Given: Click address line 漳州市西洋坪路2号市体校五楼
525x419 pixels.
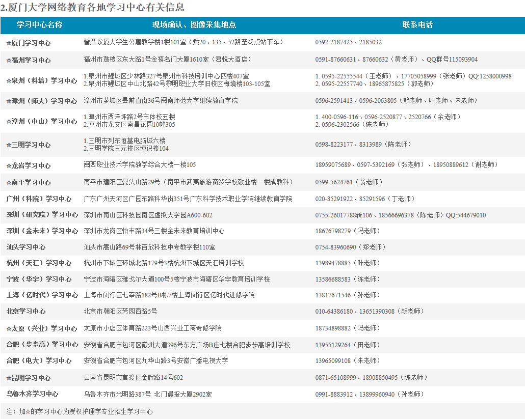Looking at the screenshot, I should [129, 117].
